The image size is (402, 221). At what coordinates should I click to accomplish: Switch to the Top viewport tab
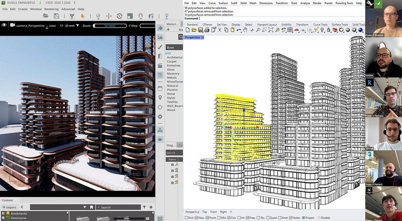[x=205, y=212]
